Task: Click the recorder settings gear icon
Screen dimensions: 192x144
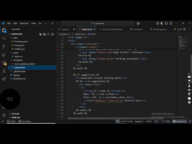Action: [189, 102]
